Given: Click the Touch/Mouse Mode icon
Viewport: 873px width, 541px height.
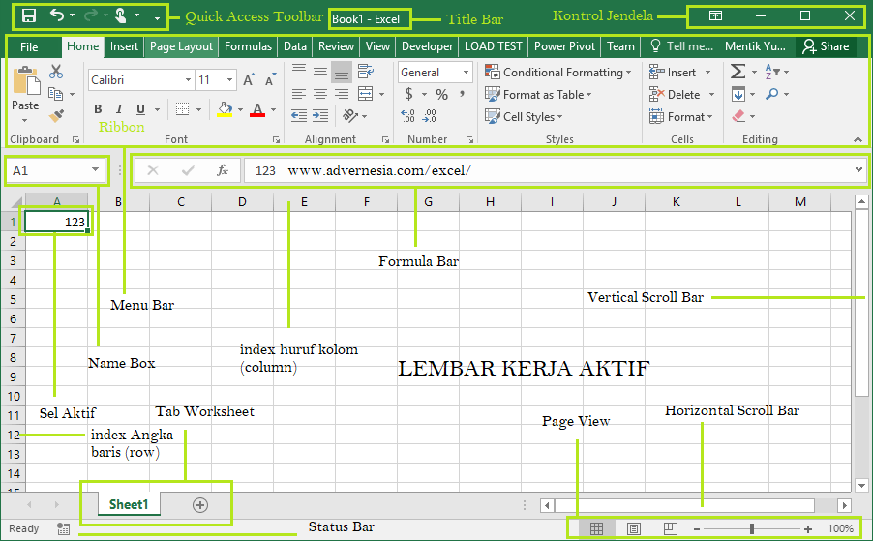Looking at the screenshot, I should (x=120, y=15).
